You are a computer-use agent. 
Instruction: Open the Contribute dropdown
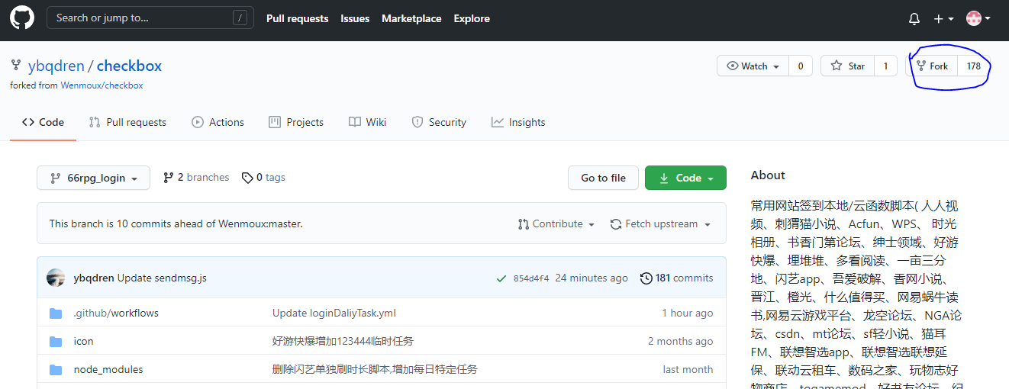(556, 223)
